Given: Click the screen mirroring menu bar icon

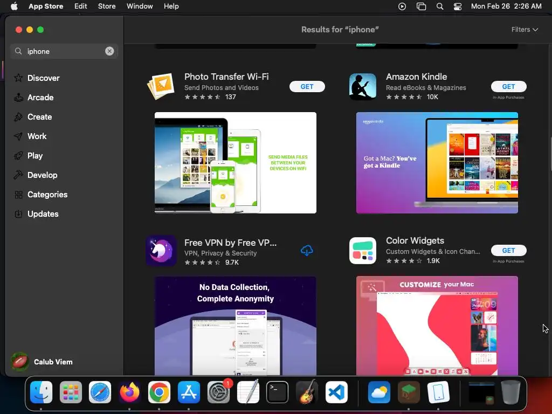Looking at the screenshot, I should 421,6.
